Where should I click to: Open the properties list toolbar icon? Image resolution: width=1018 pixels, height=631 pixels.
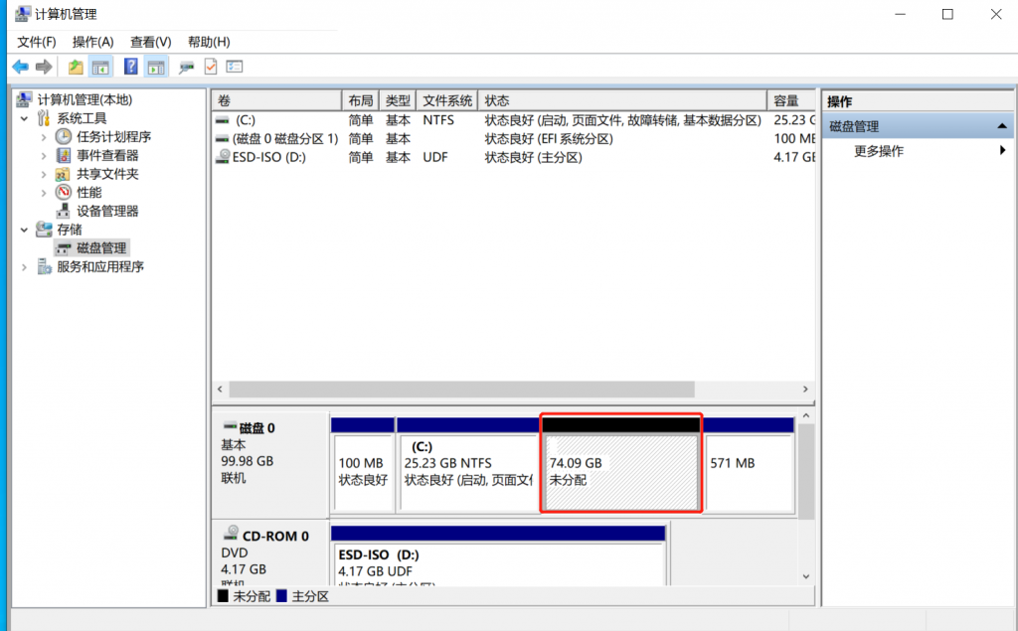coord(234,66)
